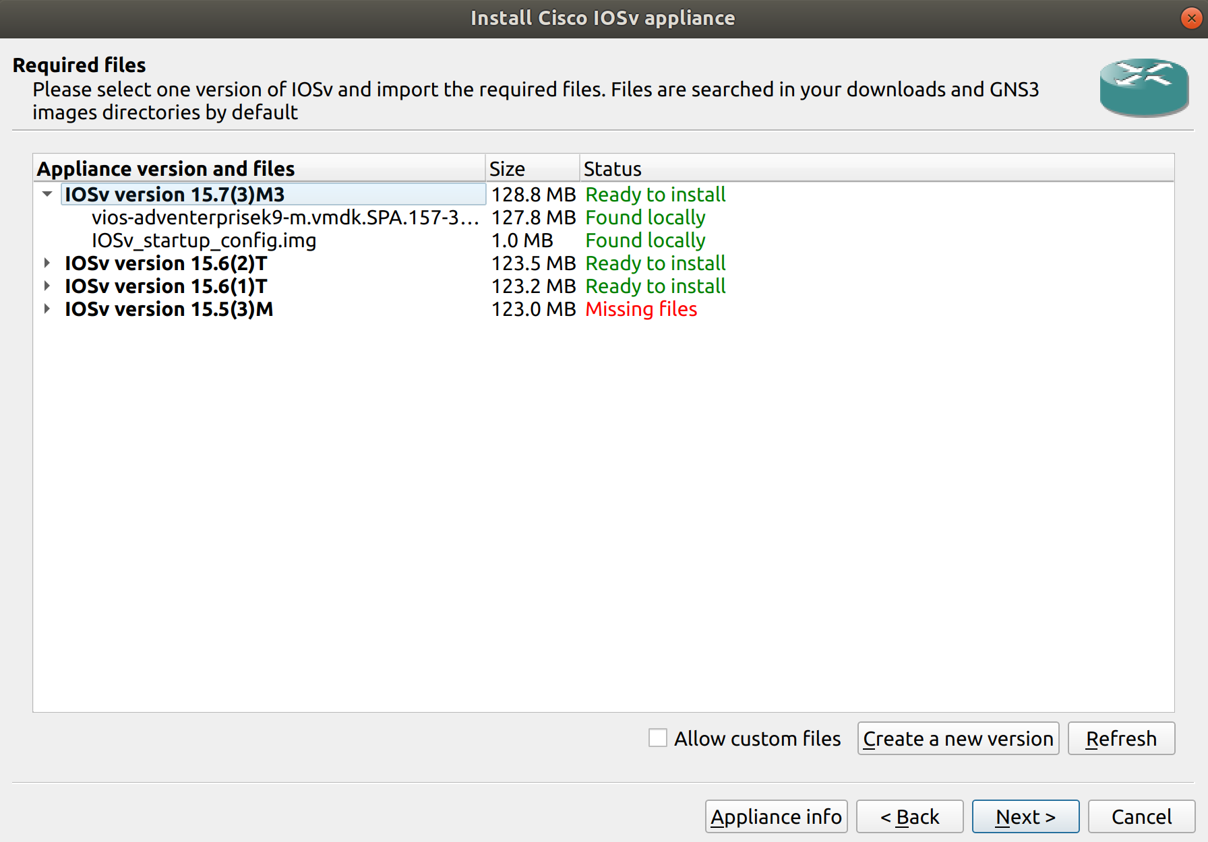
Task: Click the 123.2 MB size cell
Action: point(533,286)
